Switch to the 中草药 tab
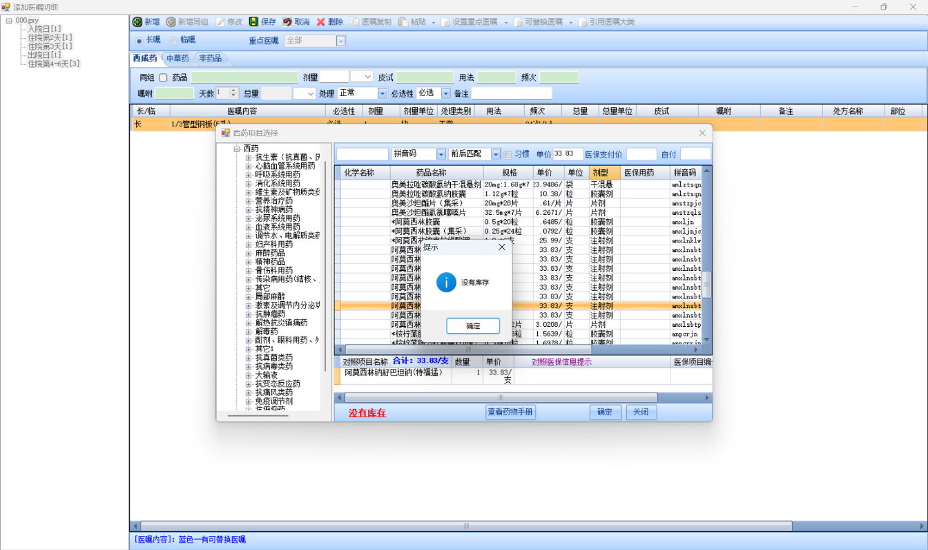The image size is (928, 550). pyautogui.click(x=177, y=59)
